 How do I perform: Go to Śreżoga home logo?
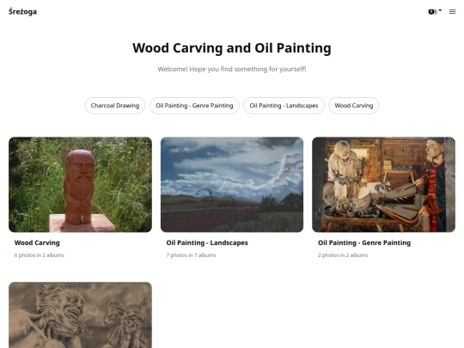tap(23, 11)
